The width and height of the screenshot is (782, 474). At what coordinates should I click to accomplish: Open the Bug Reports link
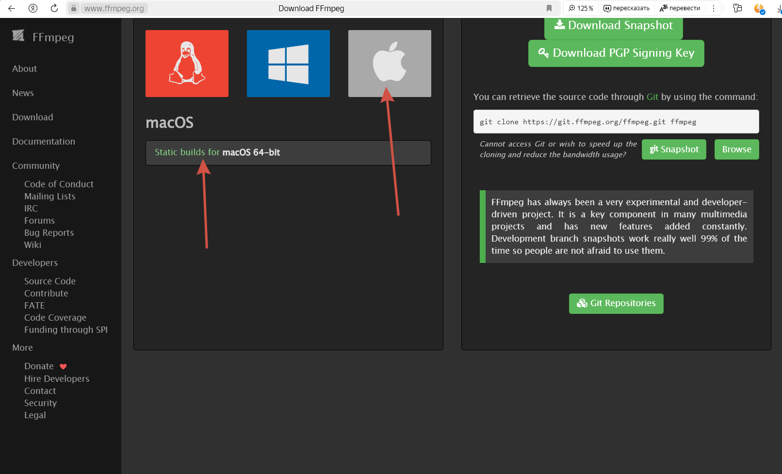pos(49,233)
